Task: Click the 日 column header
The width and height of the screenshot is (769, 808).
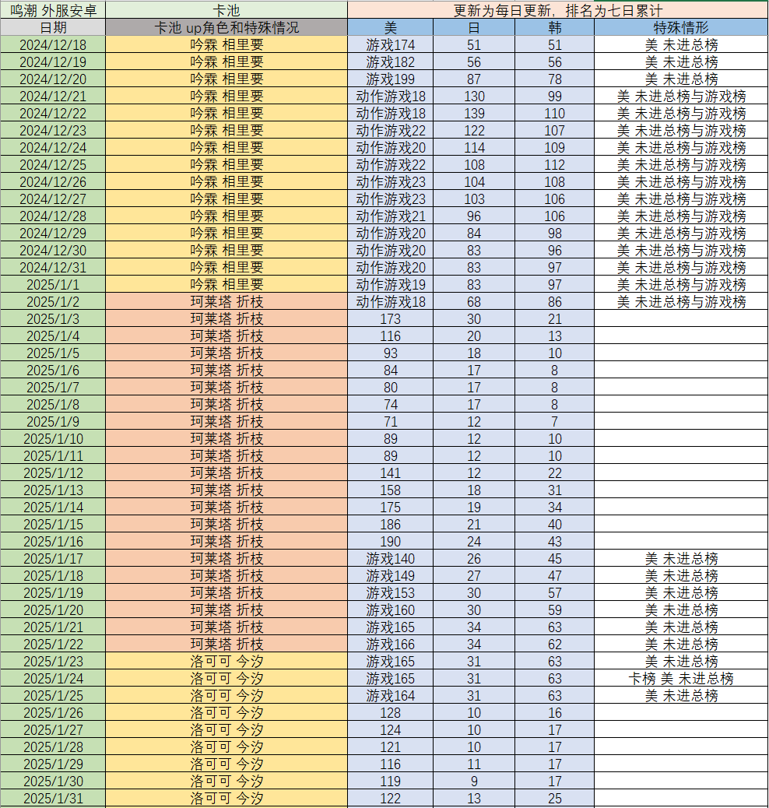Action: click(x=474, y=27)
